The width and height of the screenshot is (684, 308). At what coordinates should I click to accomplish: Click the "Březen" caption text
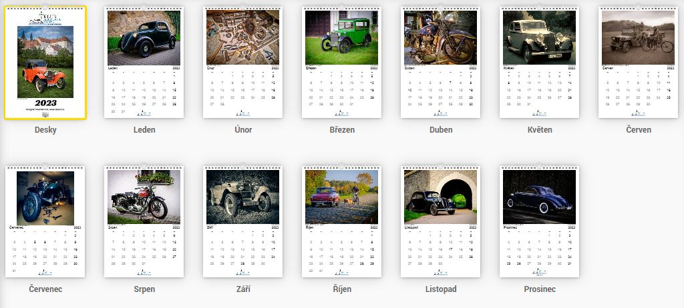click(x=341, y=130)
